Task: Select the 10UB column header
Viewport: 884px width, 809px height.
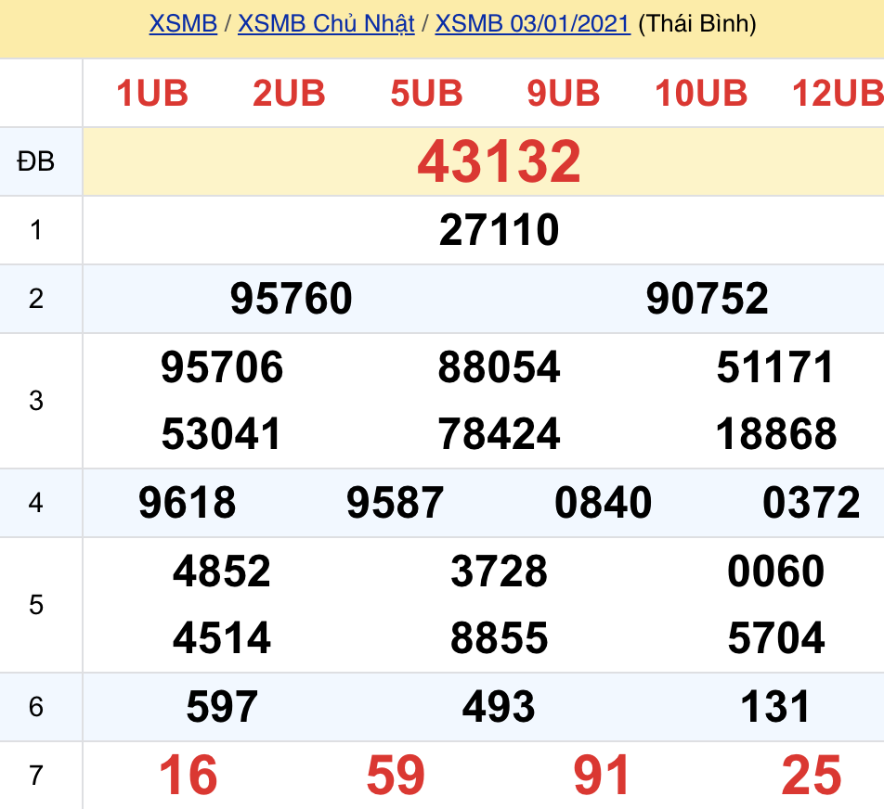Action: [x=701, y=93]
